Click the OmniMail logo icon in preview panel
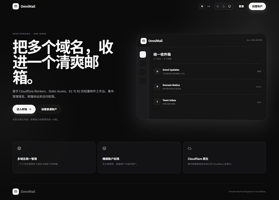This screenshot has height=200, width=279. (x=144, y=41)
